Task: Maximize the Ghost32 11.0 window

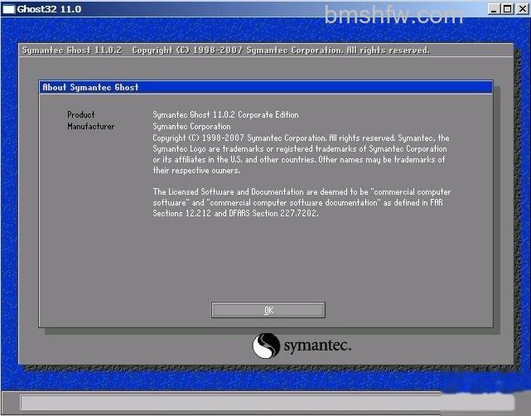Action: pyautogui.click(x=507, y=9)
